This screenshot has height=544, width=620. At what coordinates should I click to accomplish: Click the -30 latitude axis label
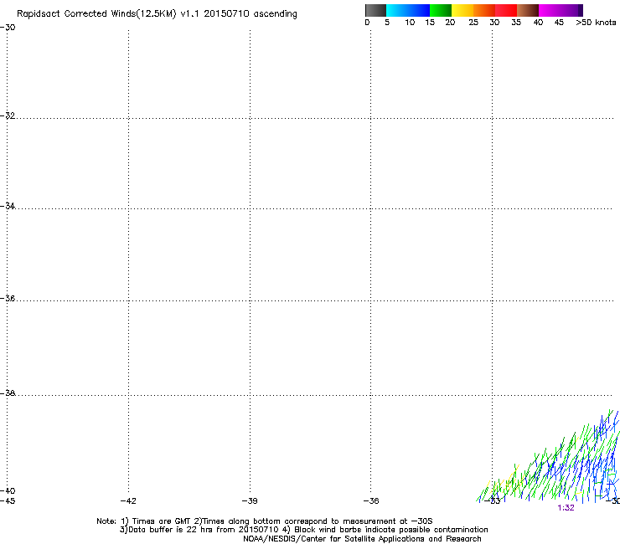point(8,28)
